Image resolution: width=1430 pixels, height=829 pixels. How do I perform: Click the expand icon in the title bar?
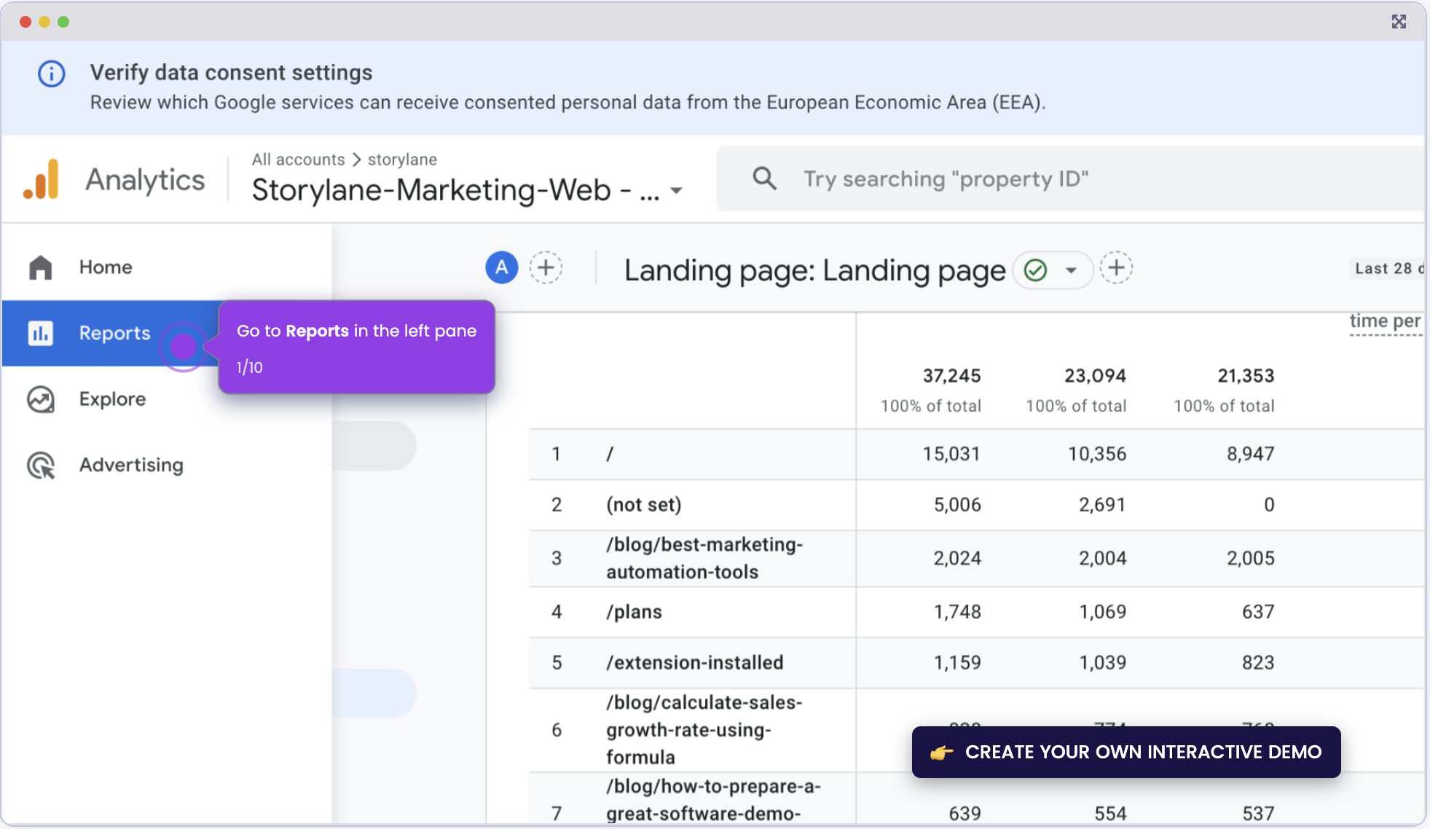[1399, 22]
